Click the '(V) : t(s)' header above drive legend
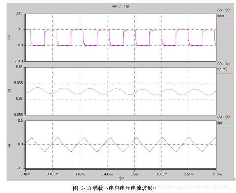Screen dimensions: 236x193 point(224,10)
